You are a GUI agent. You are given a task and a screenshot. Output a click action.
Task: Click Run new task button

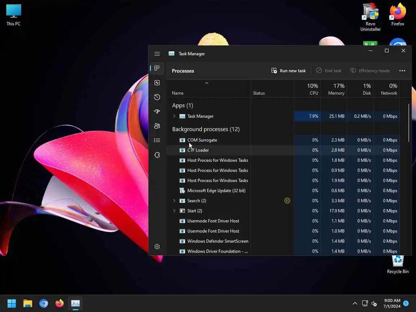289,71
